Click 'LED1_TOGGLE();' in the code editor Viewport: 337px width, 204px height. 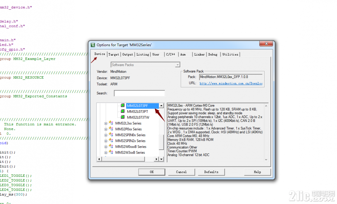pyautogui.click(x=16, y=176)
